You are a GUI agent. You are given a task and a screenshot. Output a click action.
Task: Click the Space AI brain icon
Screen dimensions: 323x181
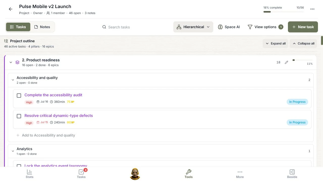point(220,27)
